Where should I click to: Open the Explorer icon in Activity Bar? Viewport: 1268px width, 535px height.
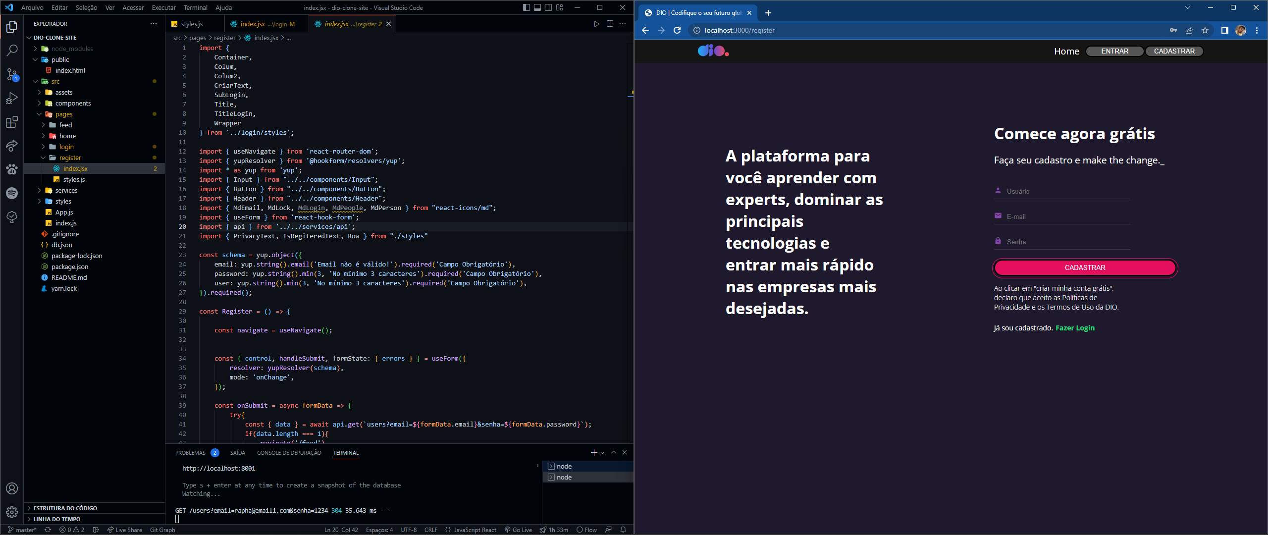[12, 27]
